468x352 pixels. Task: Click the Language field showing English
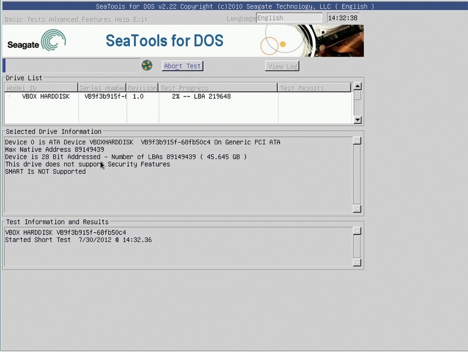click(x=289, y=18)
